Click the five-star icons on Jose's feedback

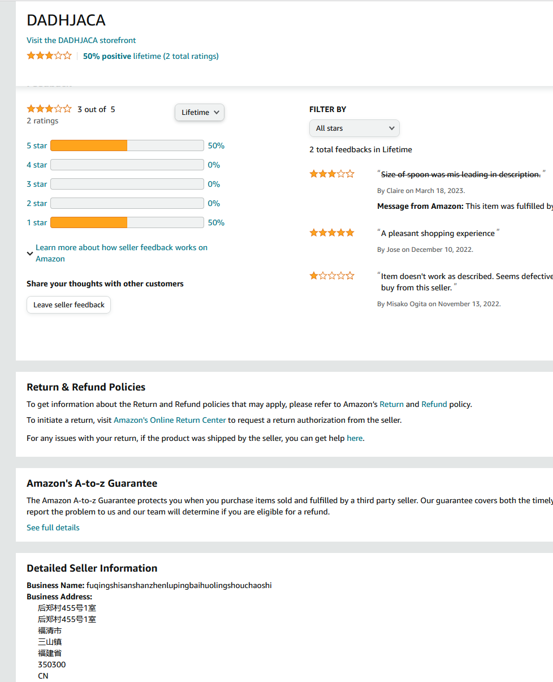(332, 233)
